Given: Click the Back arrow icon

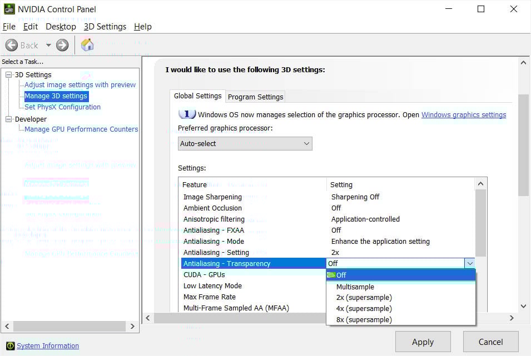Looking at the screenshot, I should click(x=12, y=45).
